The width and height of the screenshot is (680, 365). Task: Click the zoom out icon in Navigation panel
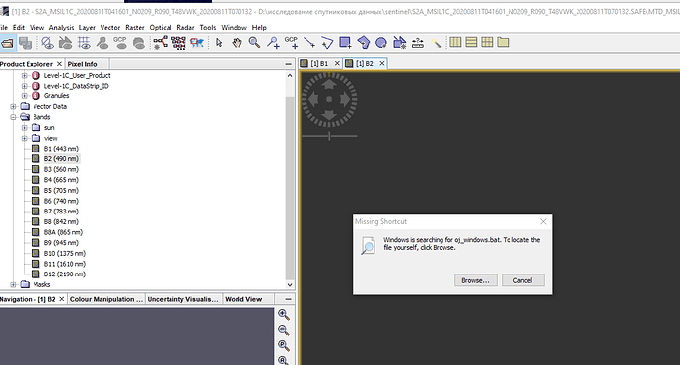click(x=283, y=331)
